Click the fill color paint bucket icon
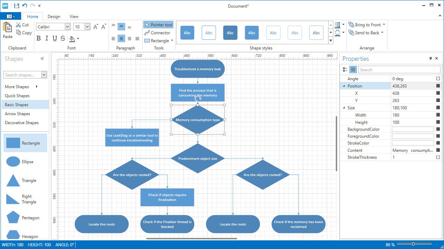This screenshot has height=249, width=444. pyautogui.click(x=72, y=38)
